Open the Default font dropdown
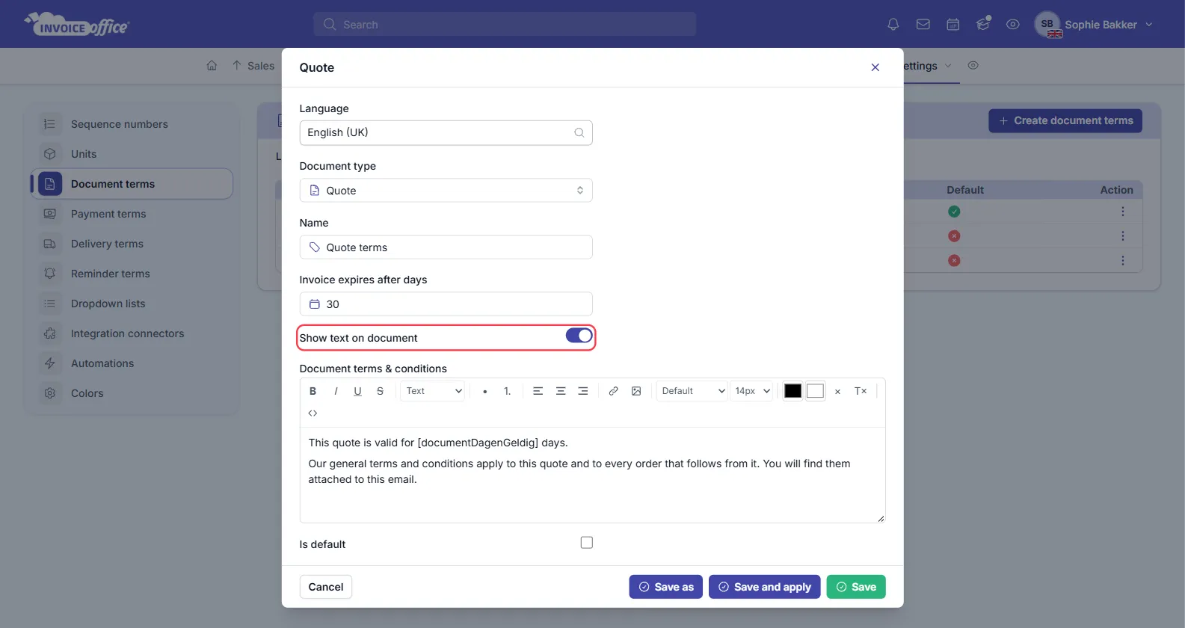 692,391
